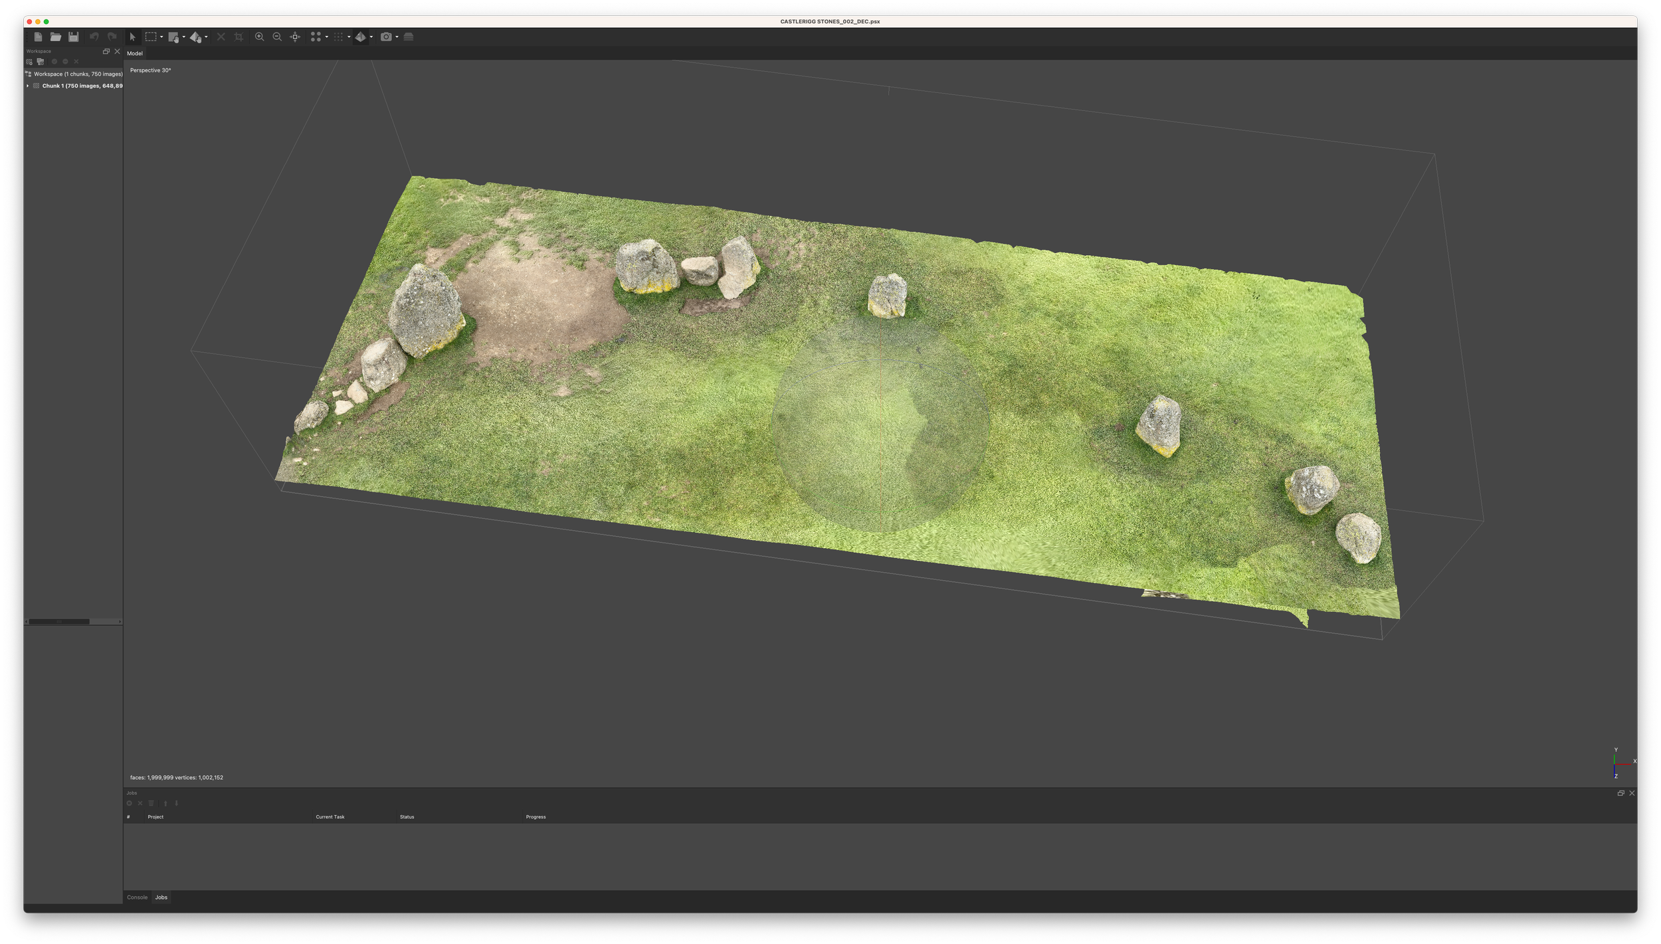Screen dimensions: 1661x944
Task: Move the job up in the queue
Action: (165, 804)
